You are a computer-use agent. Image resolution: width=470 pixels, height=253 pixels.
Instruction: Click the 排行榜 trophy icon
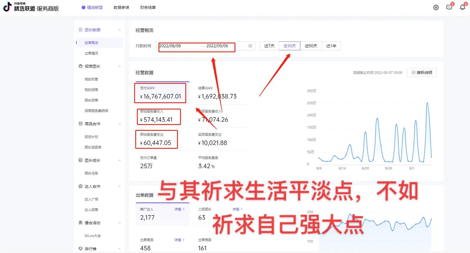pyautogui.click(x=80, y=249)
